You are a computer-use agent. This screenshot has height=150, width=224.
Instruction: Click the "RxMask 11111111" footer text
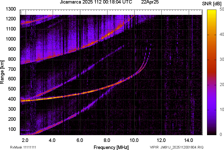[23, 147]
